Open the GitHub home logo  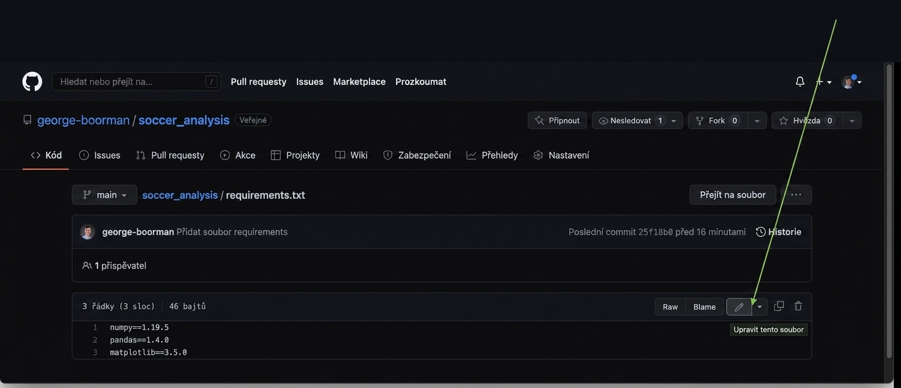(x=32, y=81)
